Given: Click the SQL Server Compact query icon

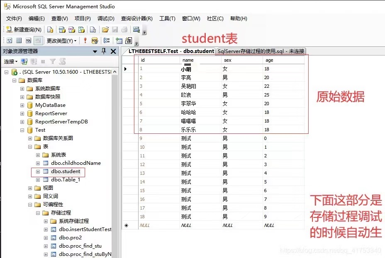Looking at the screenshot, I should click(x=93, y=30).
